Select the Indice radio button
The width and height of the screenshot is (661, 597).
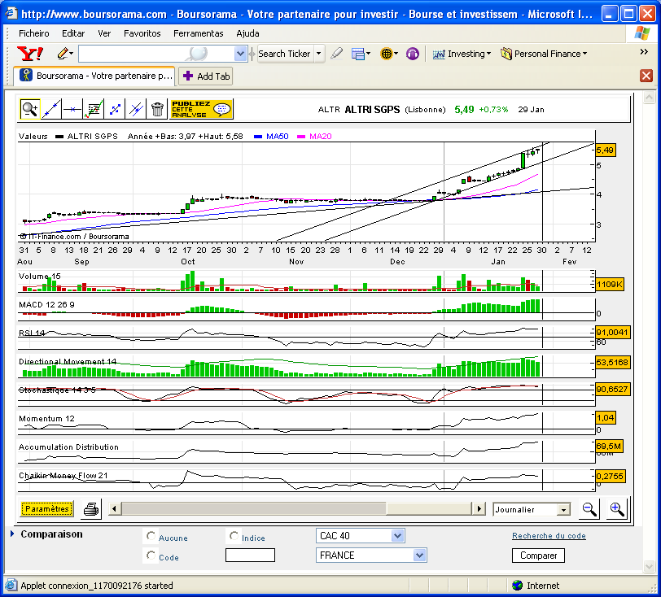tap(234, 535)
